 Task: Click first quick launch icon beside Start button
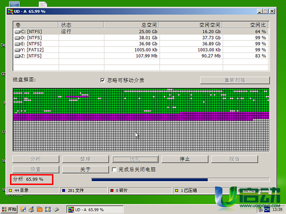(23, 209)
